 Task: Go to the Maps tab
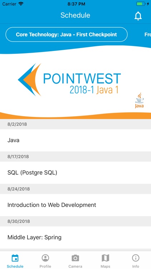click(105, 261)
